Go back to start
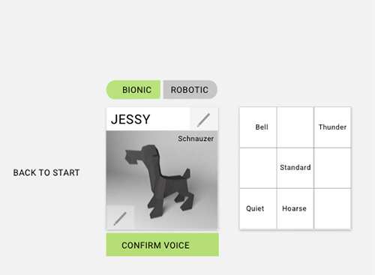 [46, 172]
